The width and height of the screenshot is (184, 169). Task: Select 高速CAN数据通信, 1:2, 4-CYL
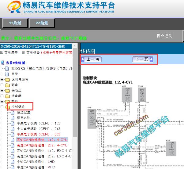(42, 140)
